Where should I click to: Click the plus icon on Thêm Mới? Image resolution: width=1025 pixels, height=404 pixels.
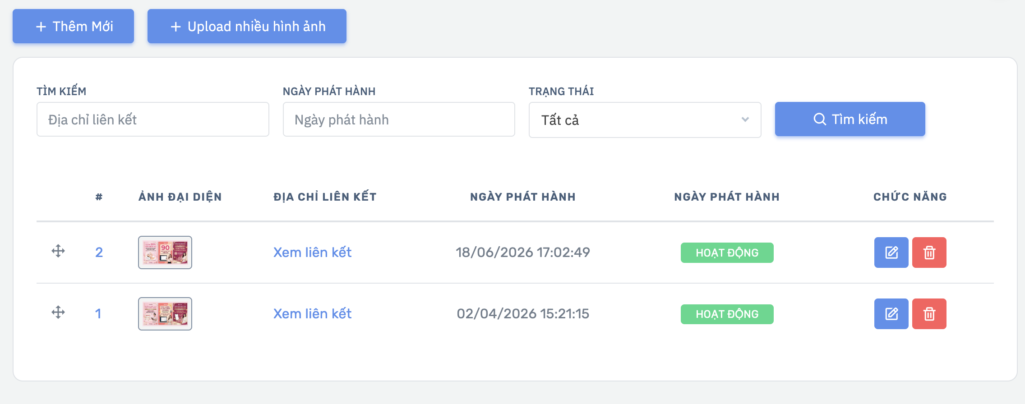[x=41, y=27]
